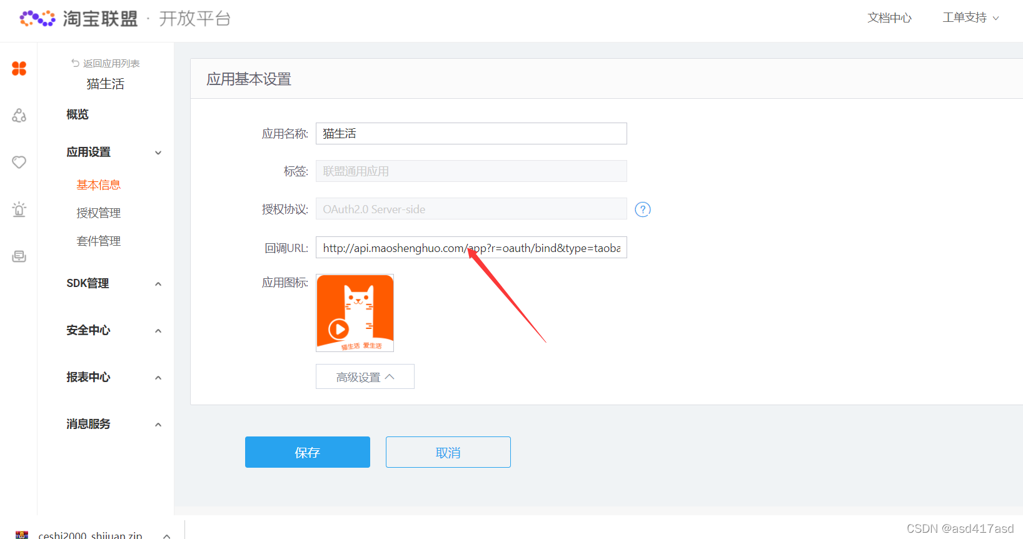The image size is (1023, 539).
Task: Toggle the 高级设置 expander button
Action: click(365, 376)
